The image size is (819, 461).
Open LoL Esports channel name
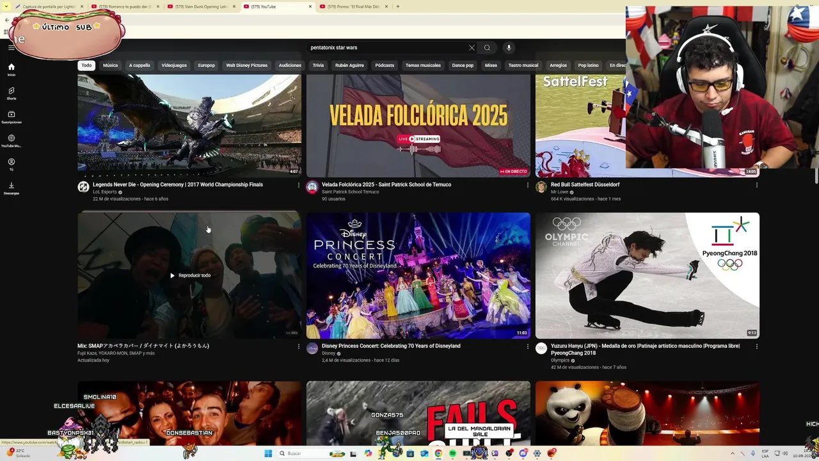point(105,191)
